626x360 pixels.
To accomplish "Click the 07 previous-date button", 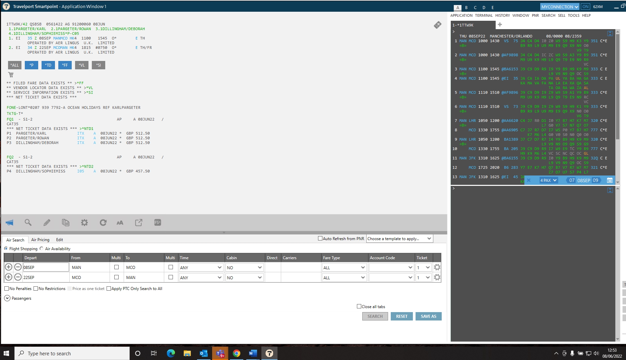I will [572, 180].
